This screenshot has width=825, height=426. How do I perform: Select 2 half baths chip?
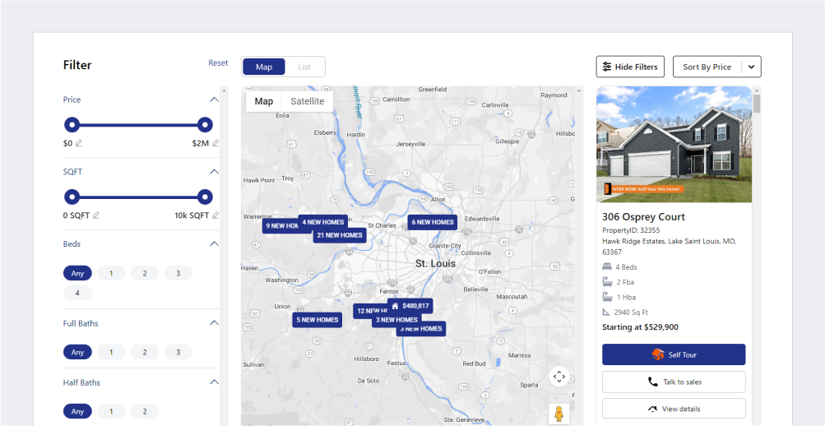(x=145, y=411)
